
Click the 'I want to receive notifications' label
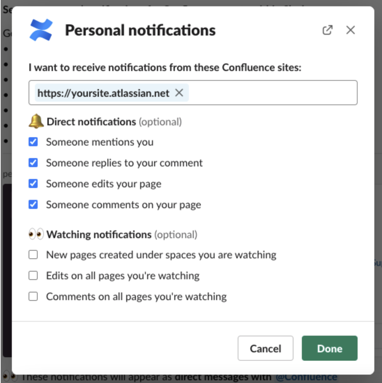pos(165,68)
